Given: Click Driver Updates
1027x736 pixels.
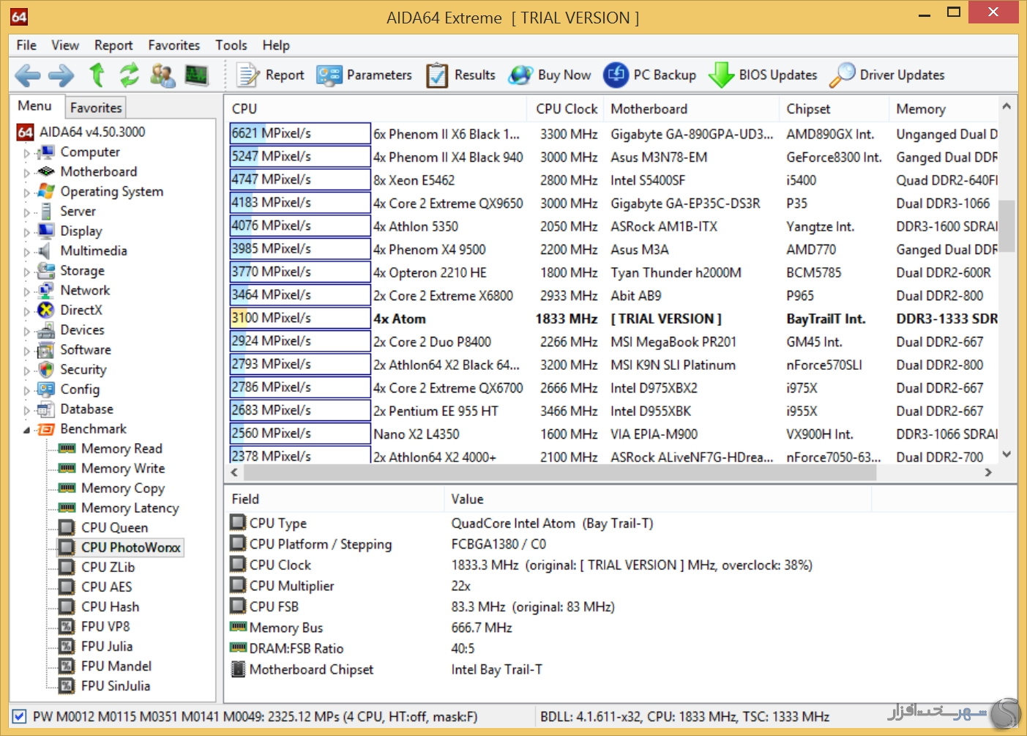Looking at the screenshot, I should 886,75.
